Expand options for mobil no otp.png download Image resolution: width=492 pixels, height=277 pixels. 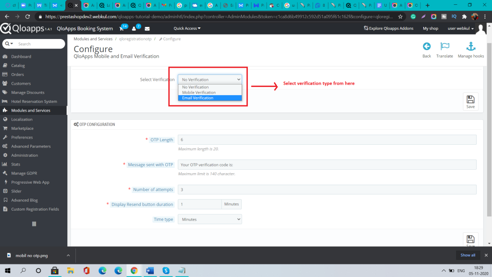coord(68,256)
